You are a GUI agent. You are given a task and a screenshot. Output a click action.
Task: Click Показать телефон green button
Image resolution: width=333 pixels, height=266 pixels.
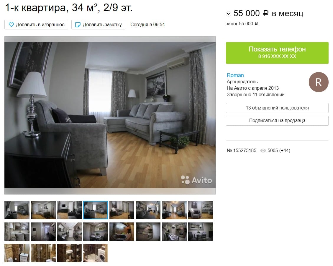click(x=277, y=53)
